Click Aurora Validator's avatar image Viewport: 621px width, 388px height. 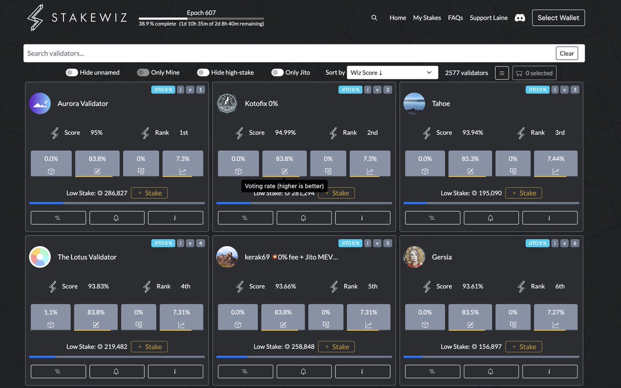40,103
